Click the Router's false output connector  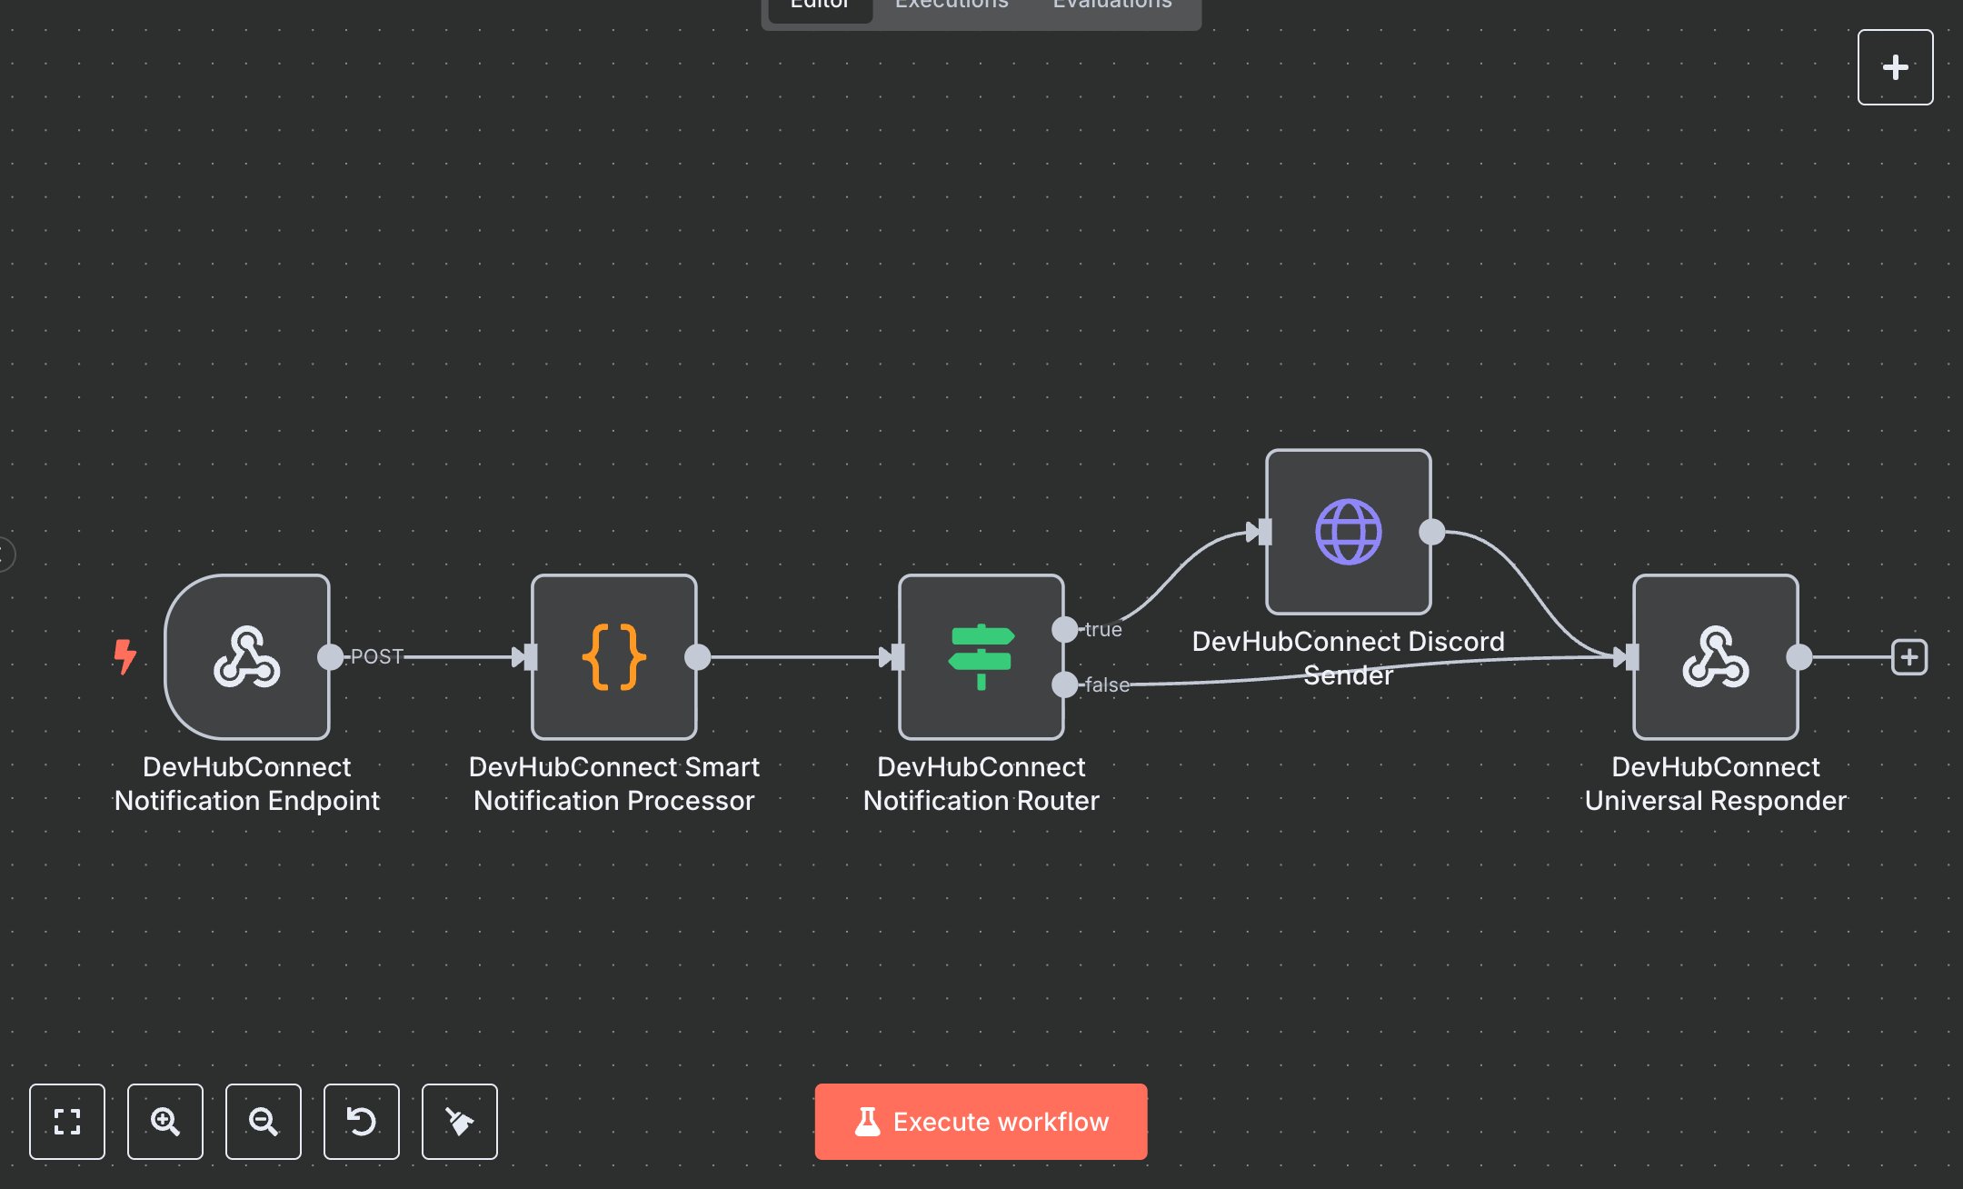[x=1064, y=684]
